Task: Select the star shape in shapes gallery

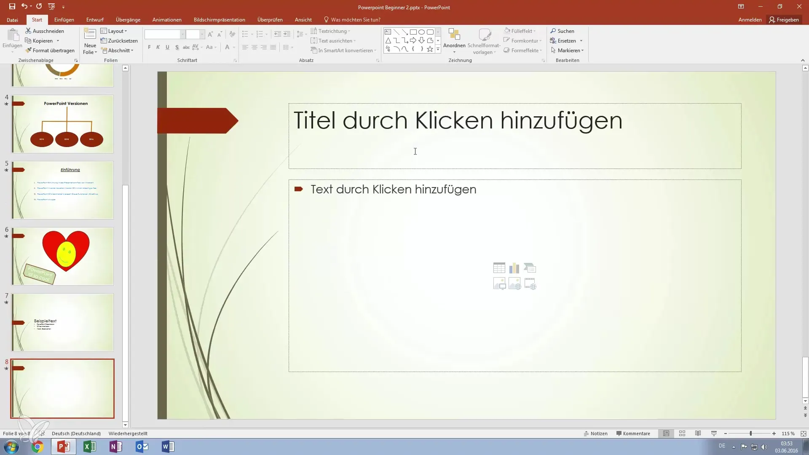Action: [x=430, y=49]
